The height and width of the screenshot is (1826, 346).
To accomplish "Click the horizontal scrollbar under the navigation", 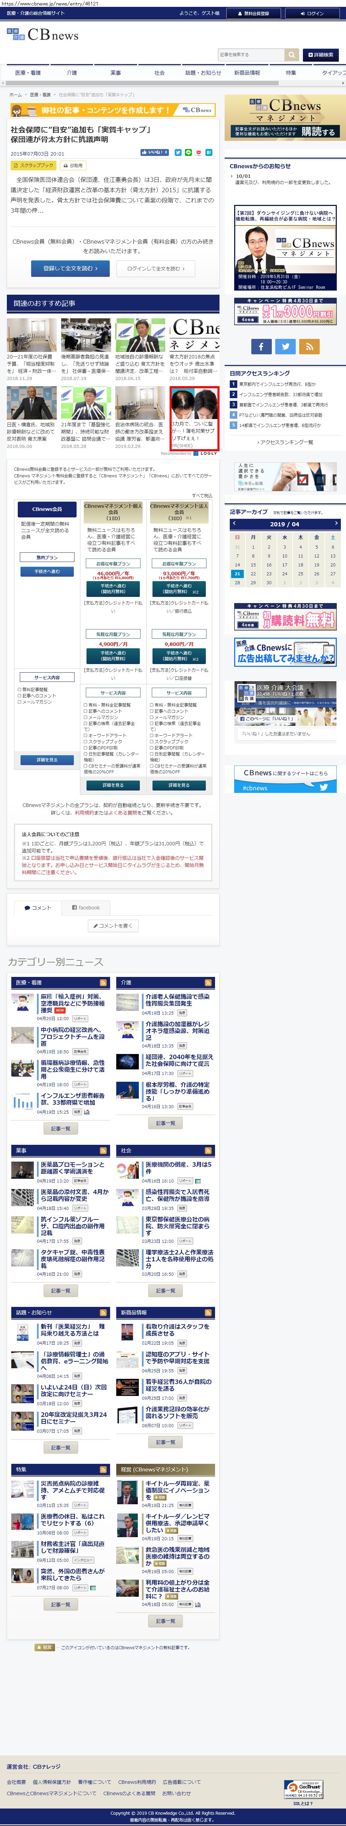I will (142, 83).
